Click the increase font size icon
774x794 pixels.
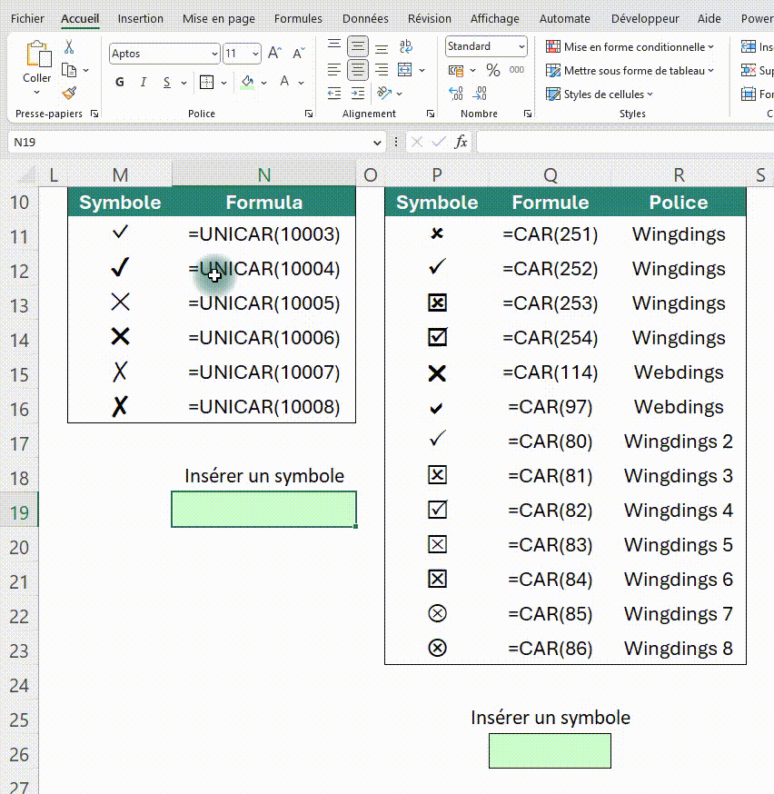click(274, 53)
